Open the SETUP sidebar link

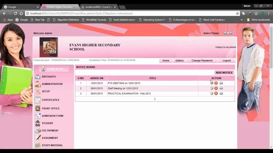[46, 91]
